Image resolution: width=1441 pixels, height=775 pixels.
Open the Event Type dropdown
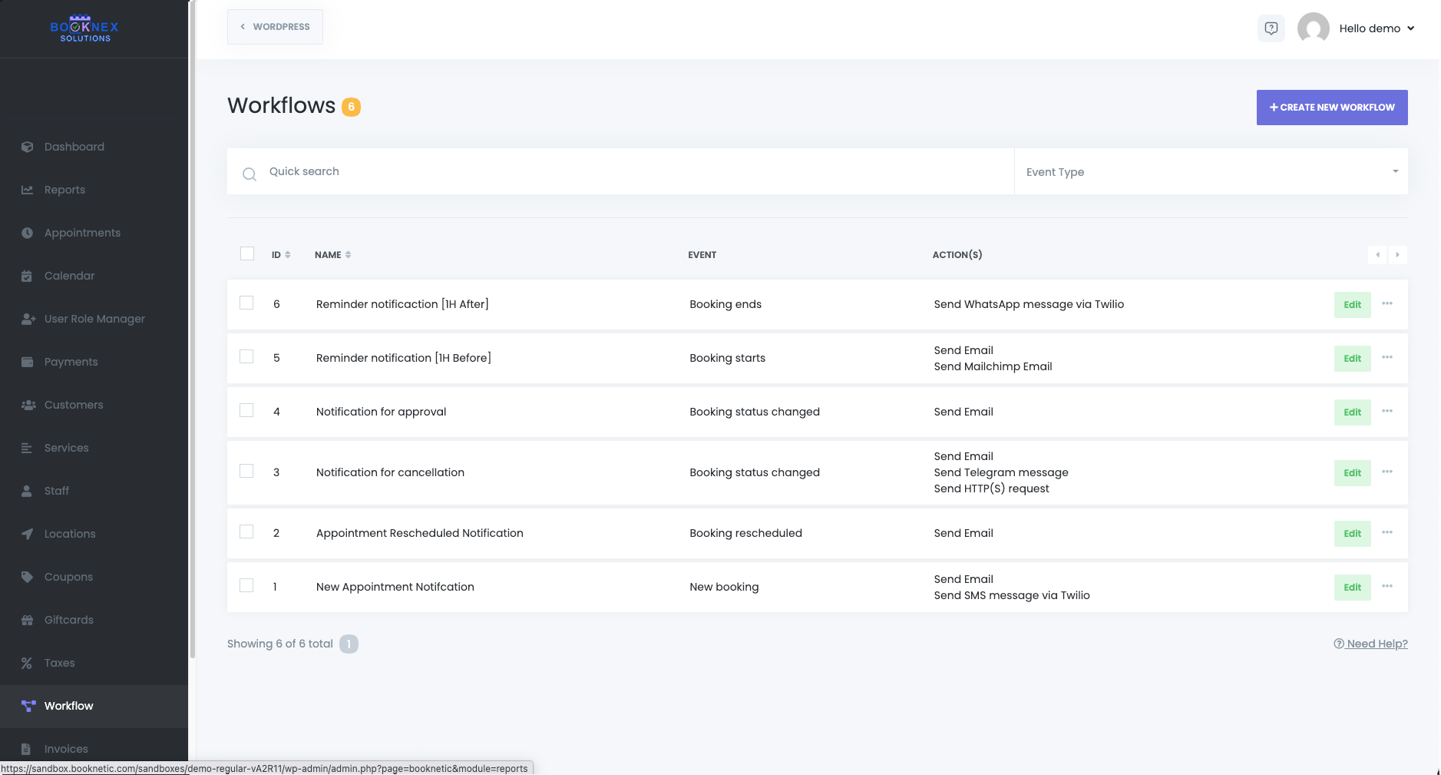click(1211, 171)
